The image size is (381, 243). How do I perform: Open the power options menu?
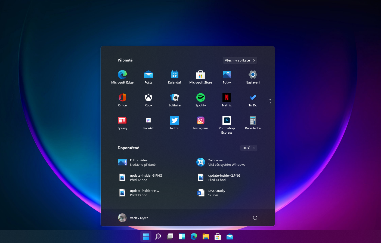point(255,218)
